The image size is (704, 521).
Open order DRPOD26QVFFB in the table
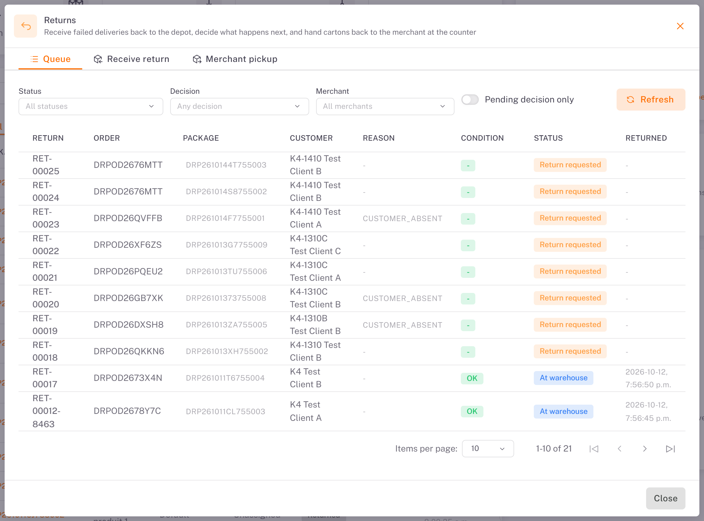[x=128, y=218]
